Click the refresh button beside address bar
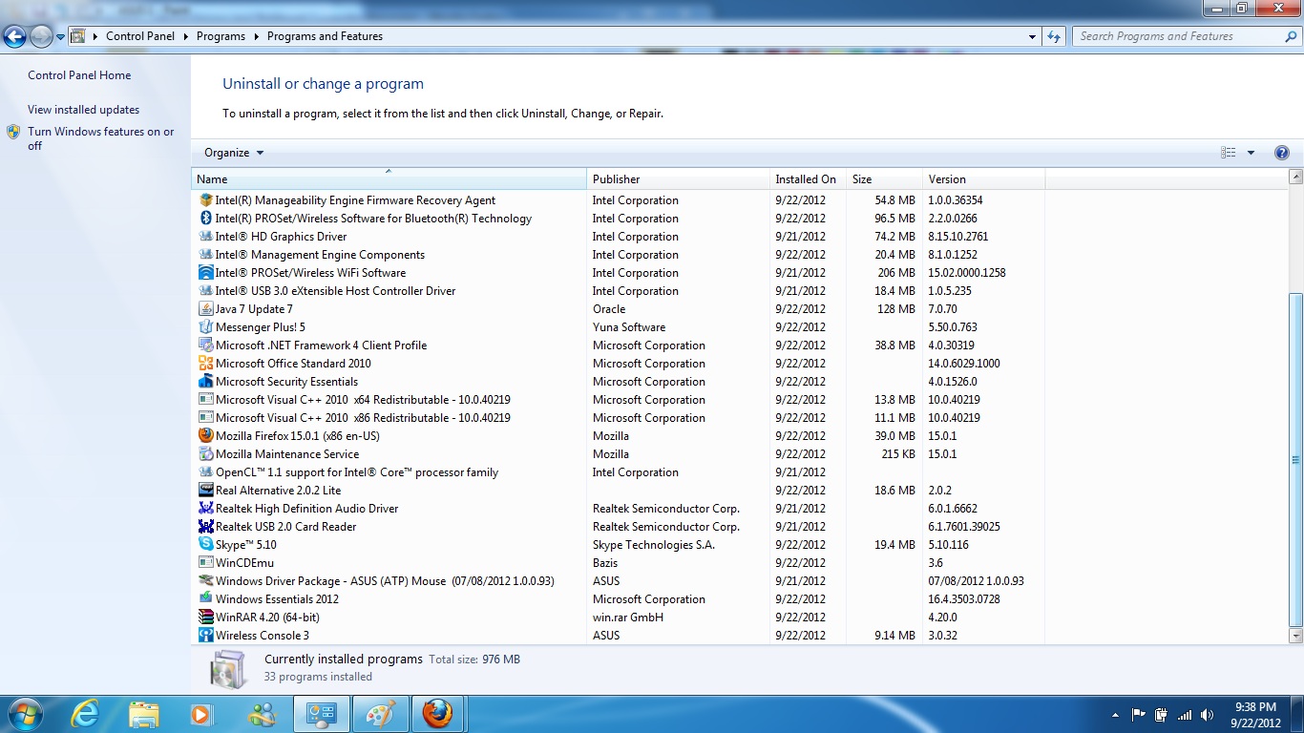 pos(1054,36)
